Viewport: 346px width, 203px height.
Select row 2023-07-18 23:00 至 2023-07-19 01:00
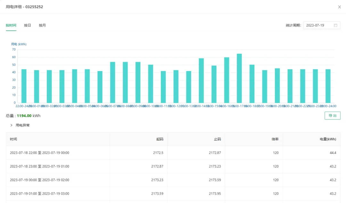pyautogui.click(x=173, y=166)
